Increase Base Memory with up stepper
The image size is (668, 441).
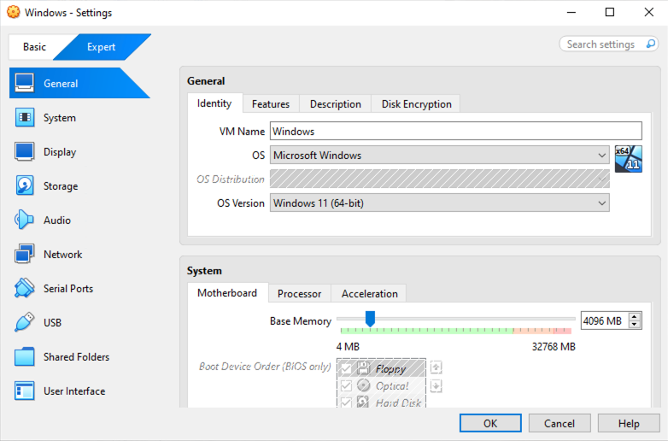[635, 317]
